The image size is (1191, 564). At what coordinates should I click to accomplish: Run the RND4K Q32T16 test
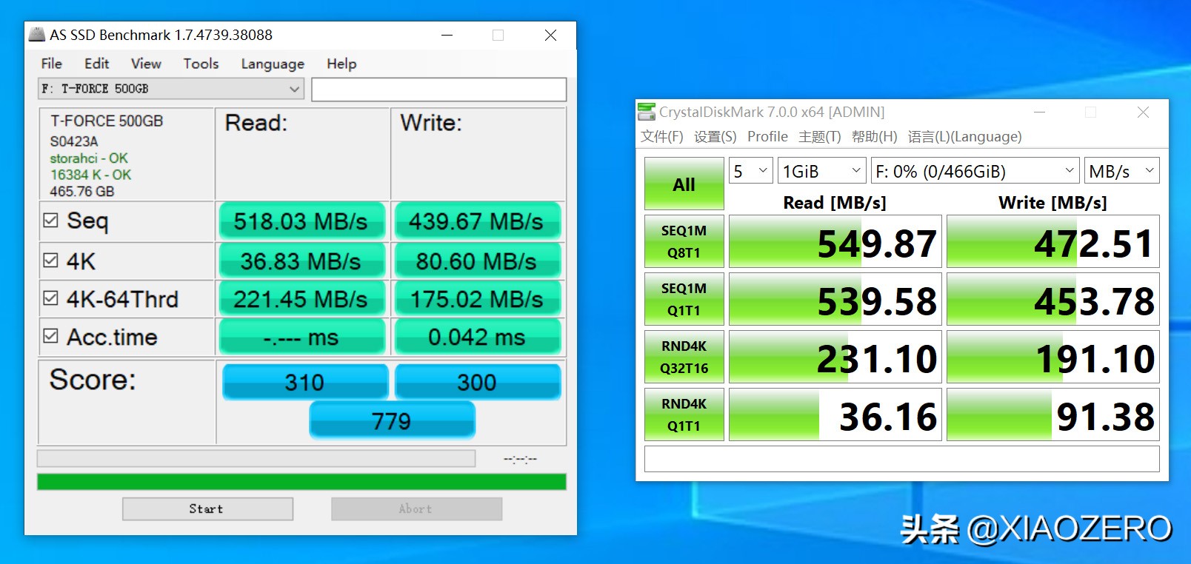click(x=684, y=357)
